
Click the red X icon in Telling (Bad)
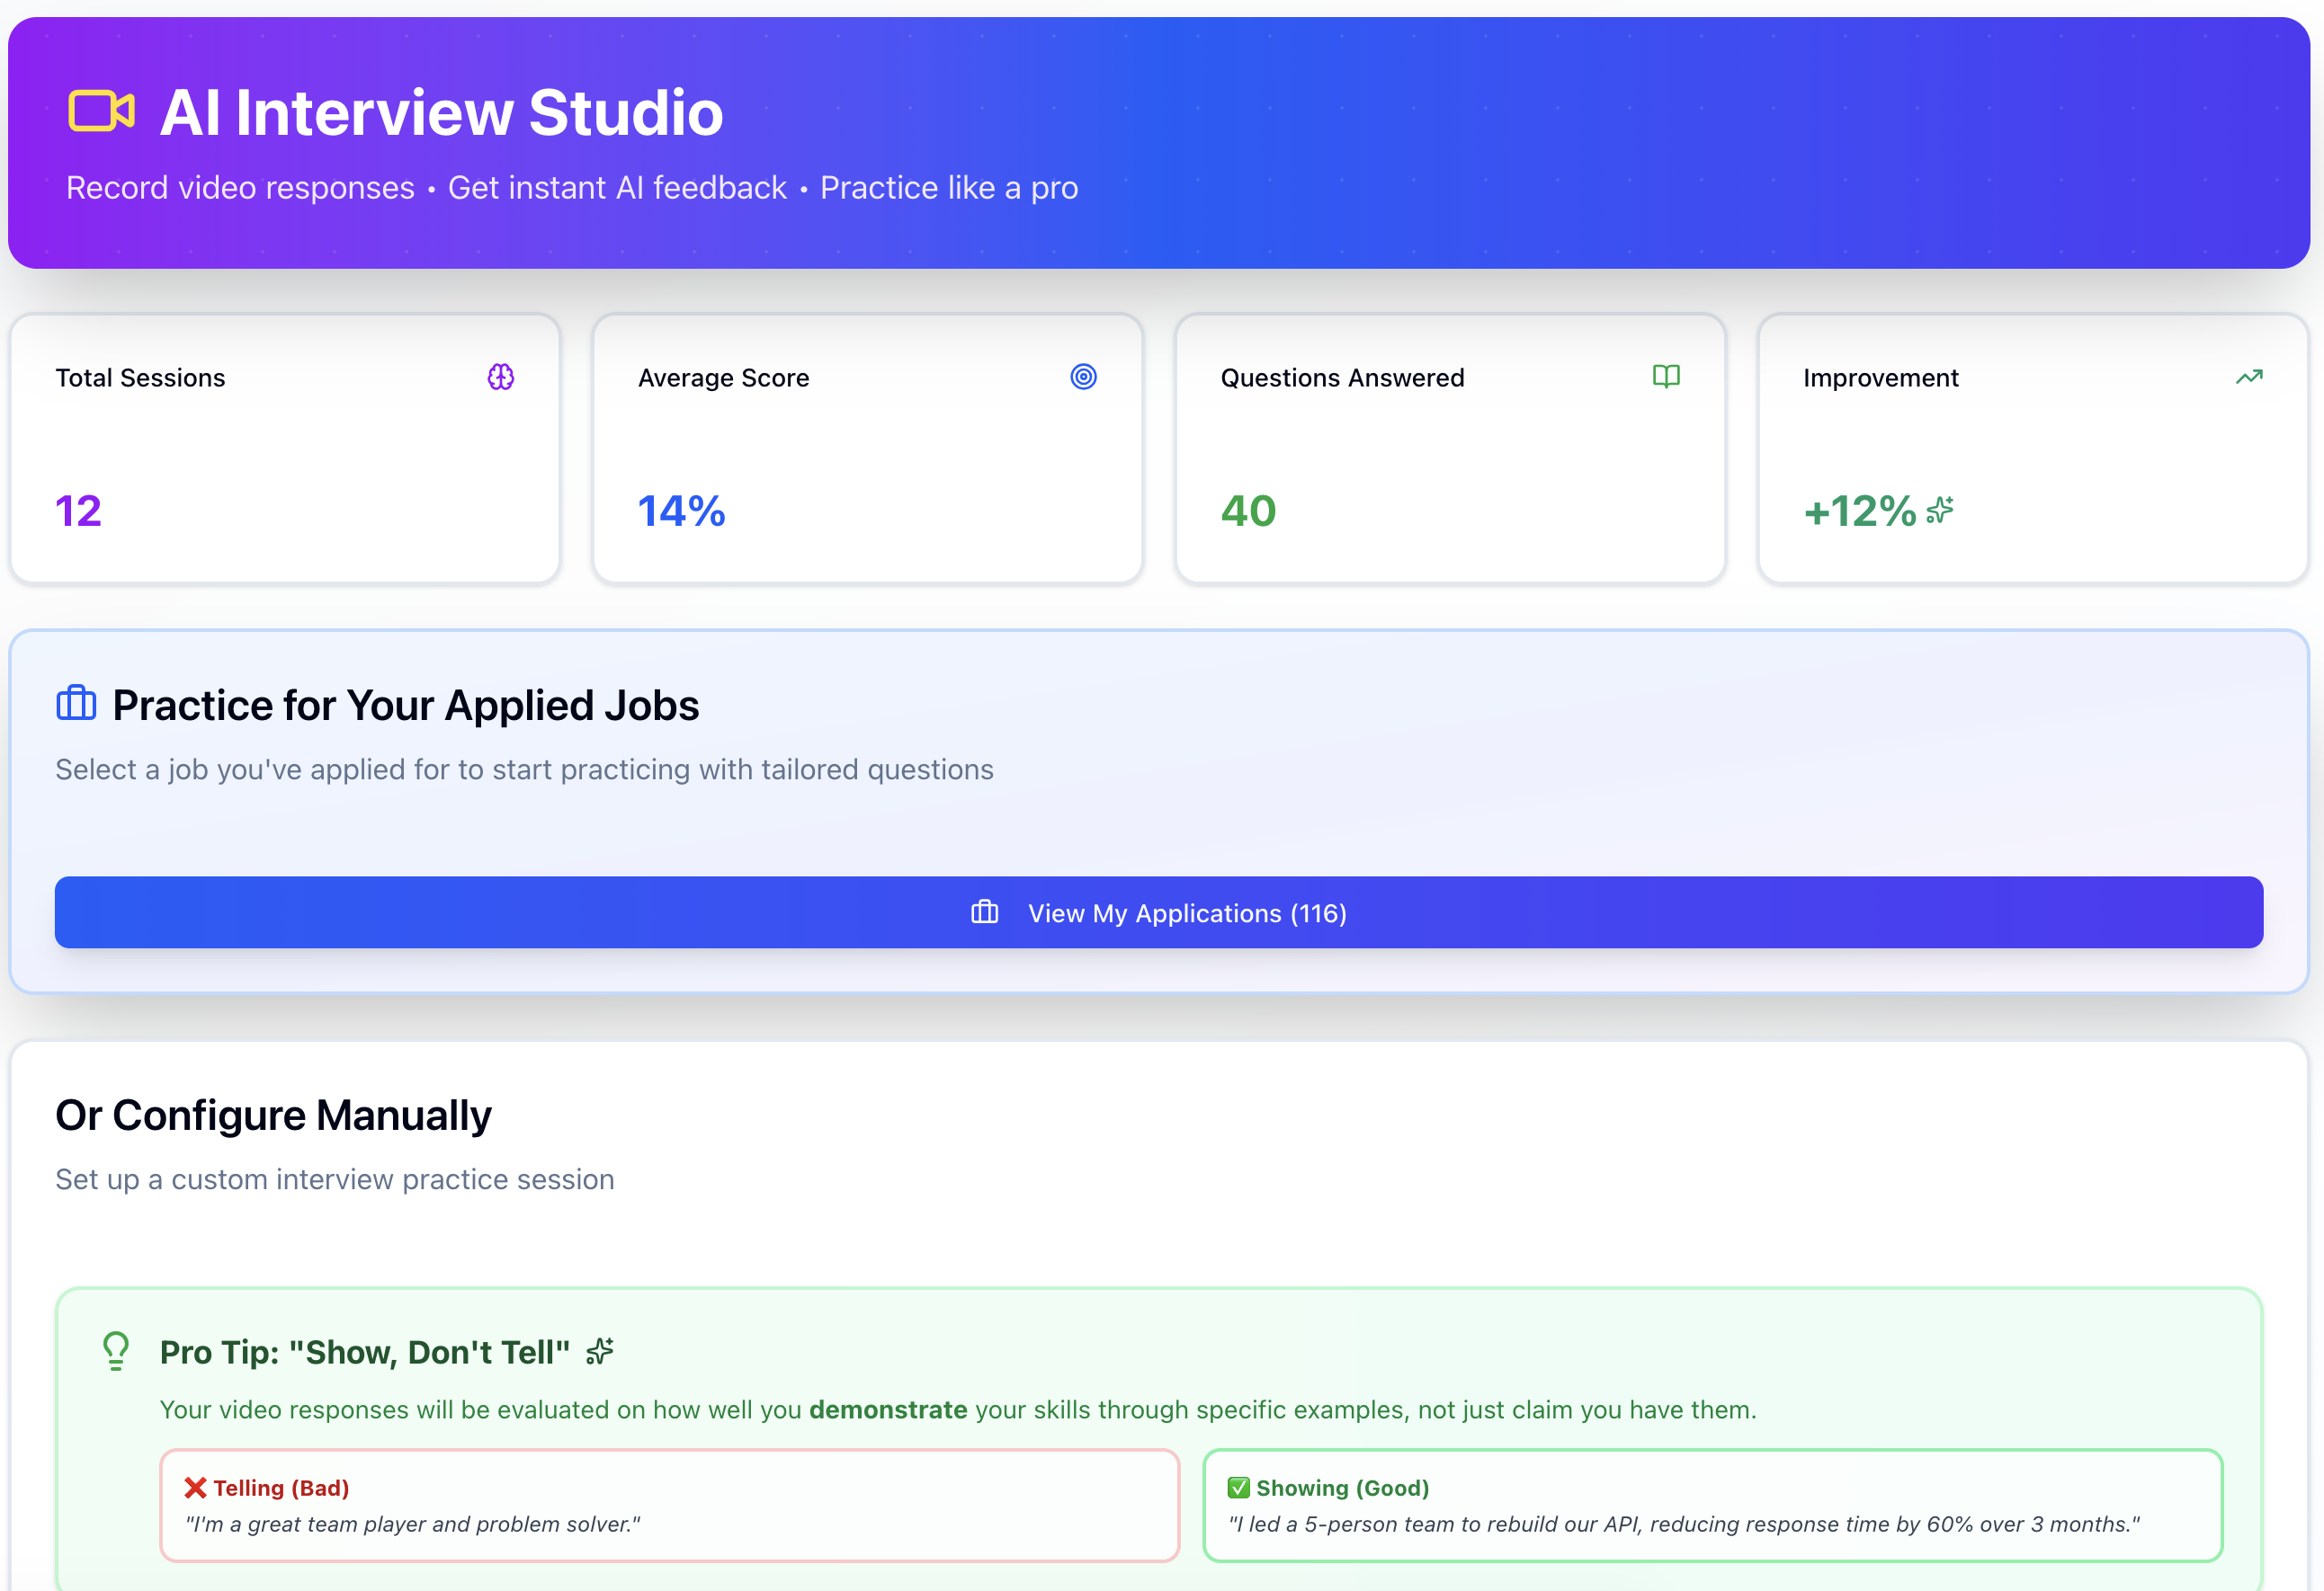195,1488
